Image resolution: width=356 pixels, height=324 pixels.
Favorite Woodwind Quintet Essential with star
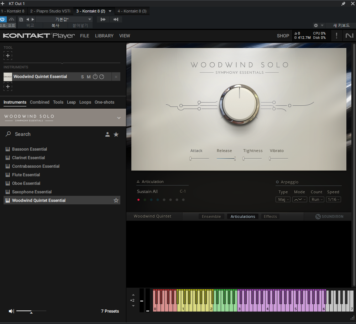pos(116,200)
